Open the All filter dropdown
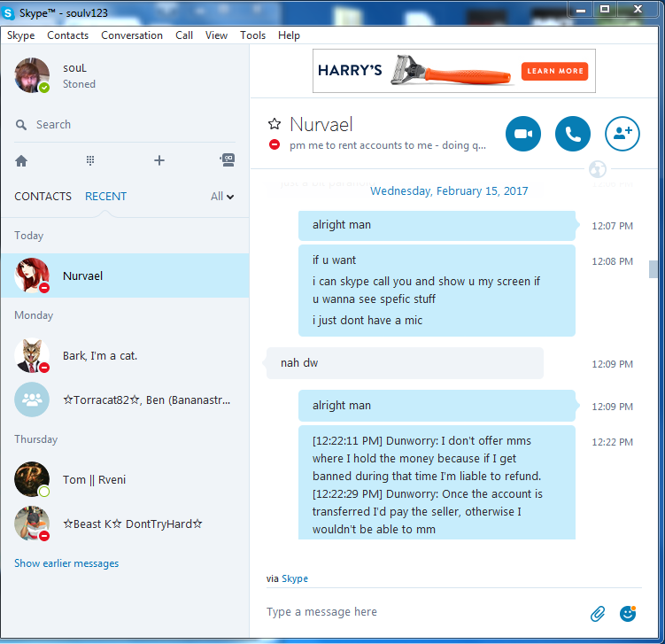The height and width of the screenshot is (644, 665). pos(222,197)
